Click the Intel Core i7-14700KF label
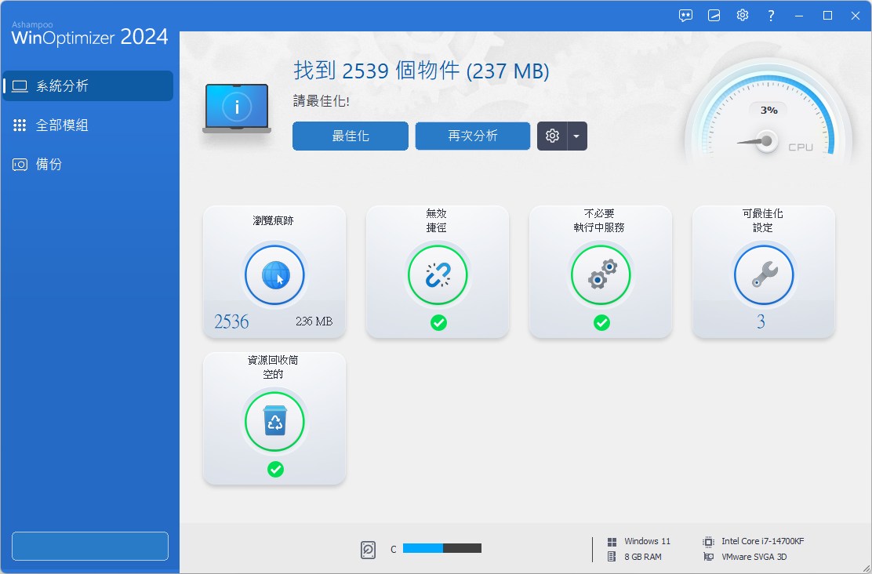Viewport: 872px width, 574px height. (762, 541)
